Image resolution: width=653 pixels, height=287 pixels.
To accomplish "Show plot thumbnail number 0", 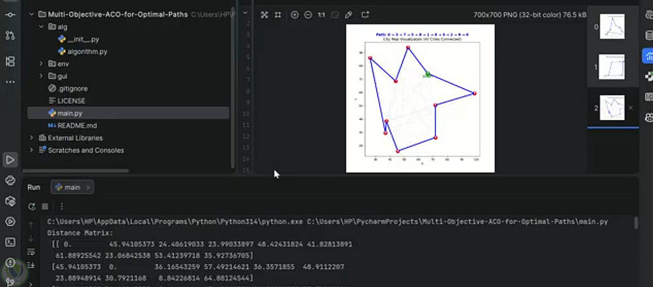I will (612, 27).
